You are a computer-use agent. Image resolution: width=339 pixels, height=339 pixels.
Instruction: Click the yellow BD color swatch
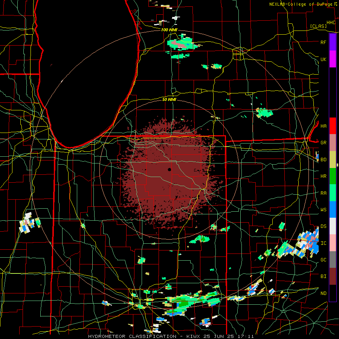[x=333, y=159]
